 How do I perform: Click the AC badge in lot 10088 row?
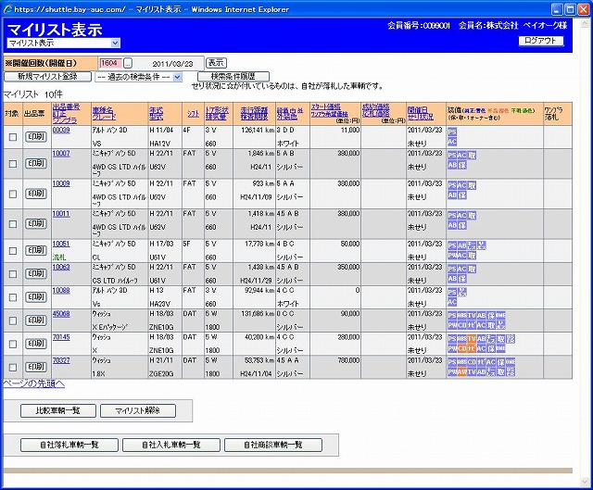pos(452,302)
